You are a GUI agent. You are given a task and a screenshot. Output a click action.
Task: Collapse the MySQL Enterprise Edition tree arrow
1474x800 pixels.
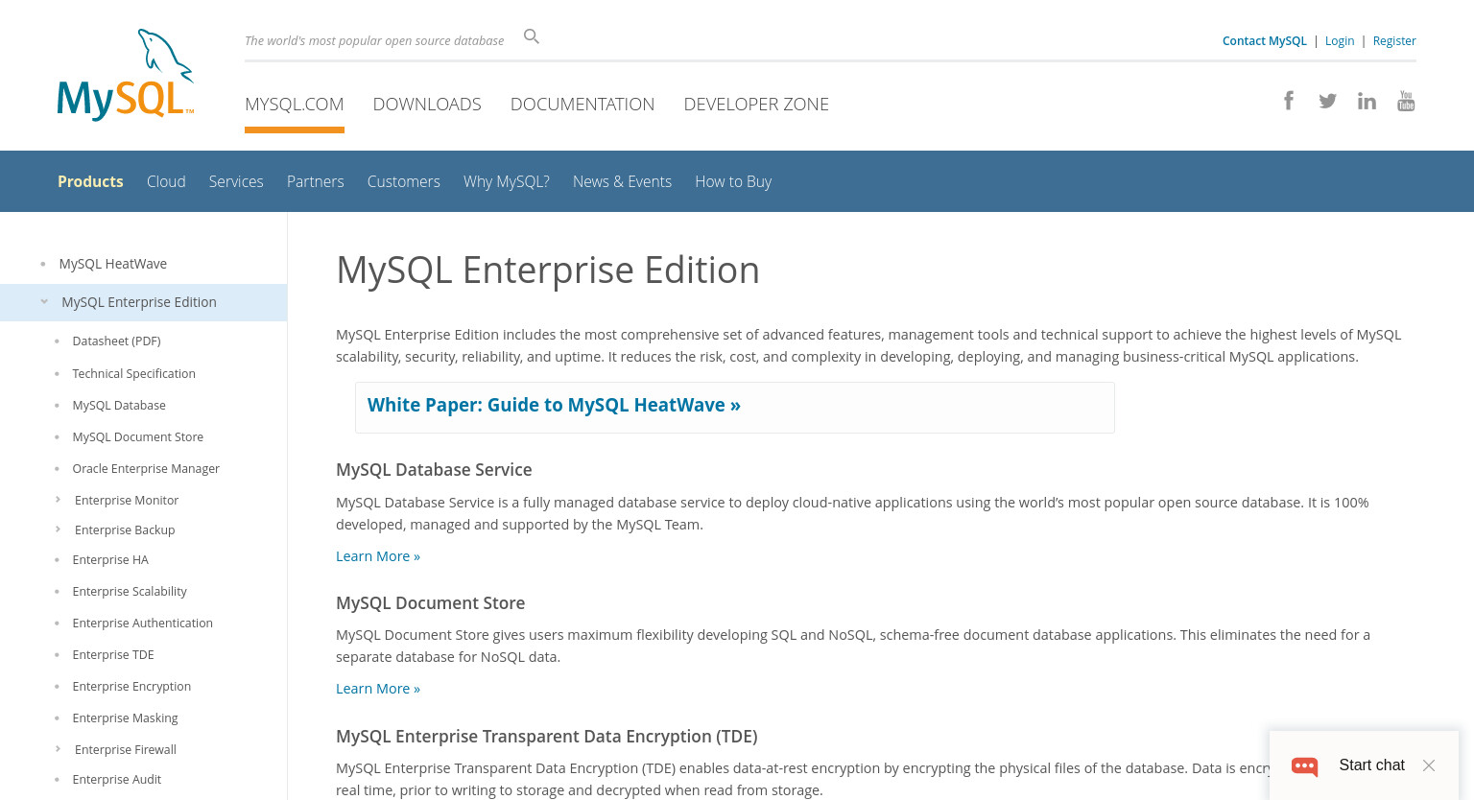tap(44, 301)
